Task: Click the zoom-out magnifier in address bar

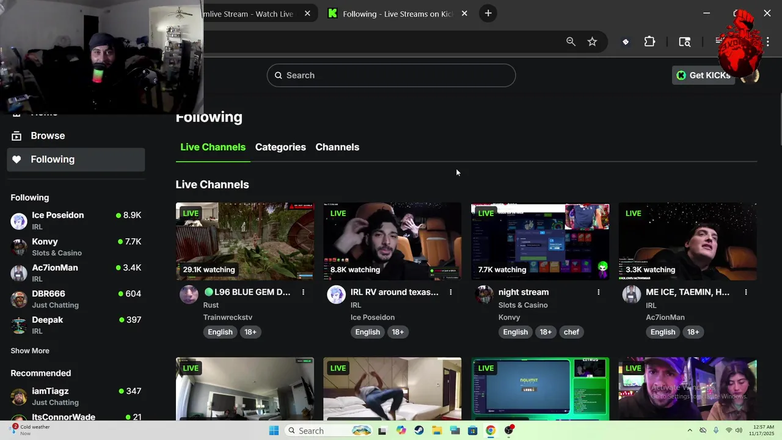Action: 571,42
